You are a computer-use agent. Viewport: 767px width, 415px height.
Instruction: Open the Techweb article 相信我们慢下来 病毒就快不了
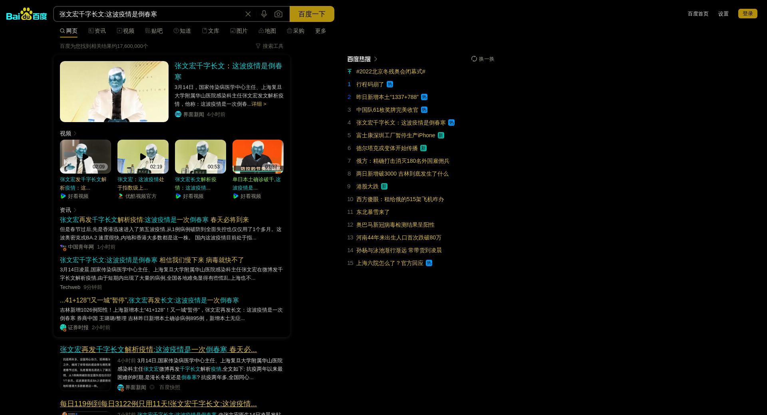pos(152,260)
